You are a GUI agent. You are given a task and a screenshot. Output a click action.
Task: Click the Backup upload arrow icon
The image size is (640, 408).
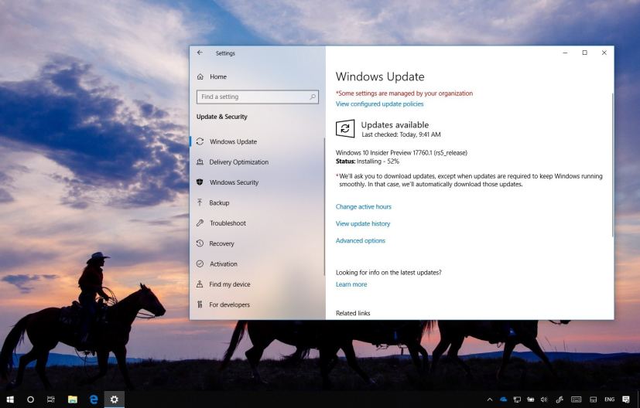tap(200, 202)
